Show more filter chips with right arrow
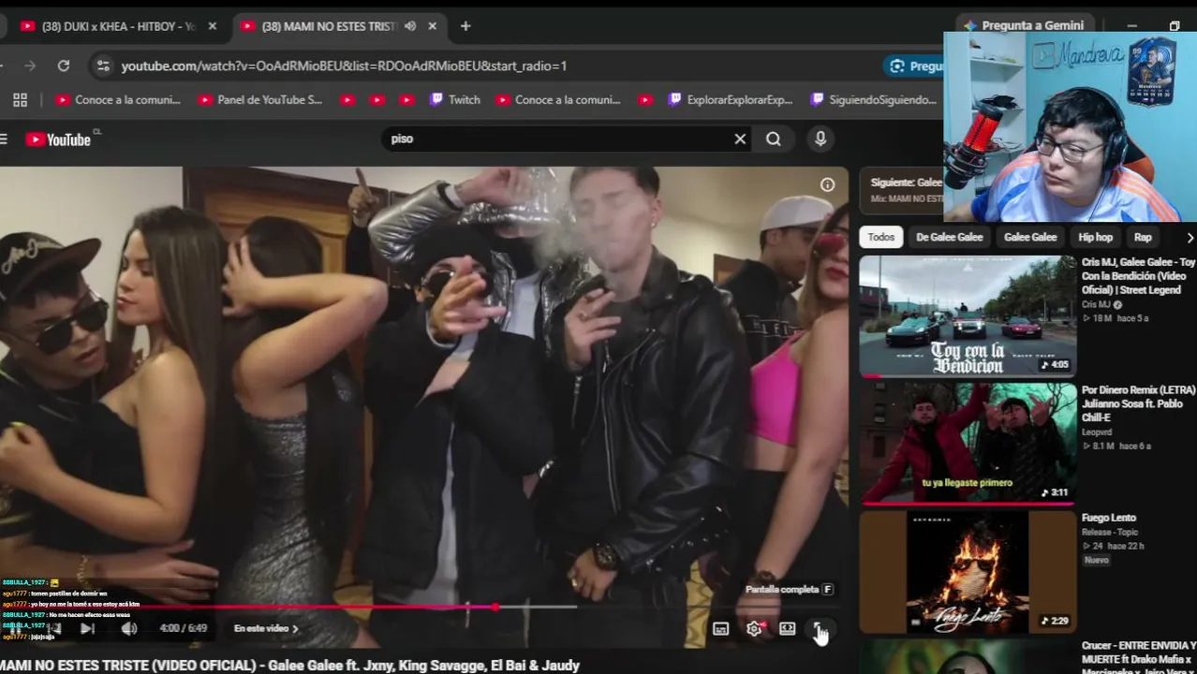Viewport: 1197px width, 674px height. 1190,237
